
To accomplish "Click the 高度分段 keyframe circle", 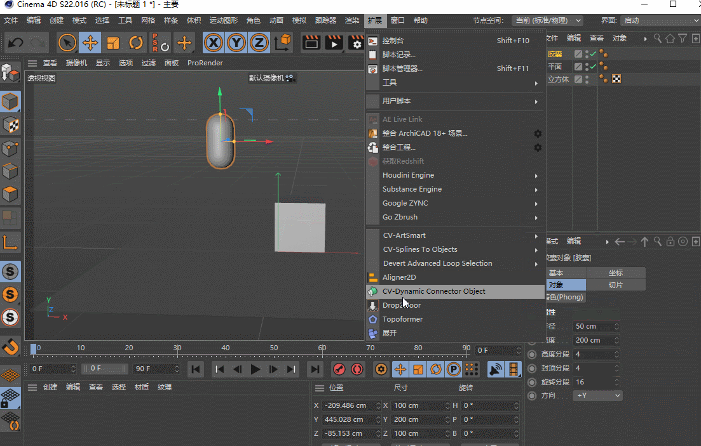I will pyautogui.click(x=532, y=355).
